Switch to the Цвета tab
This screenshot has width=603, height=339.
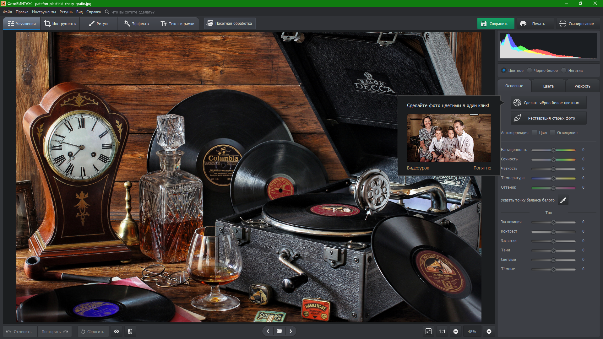[x=548, y=86]
